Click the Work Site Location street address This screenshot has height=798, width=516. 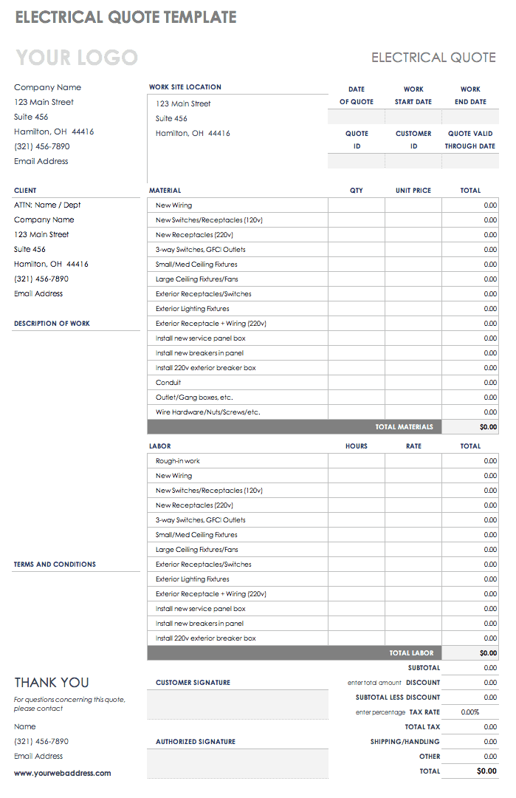pos(183,104)
